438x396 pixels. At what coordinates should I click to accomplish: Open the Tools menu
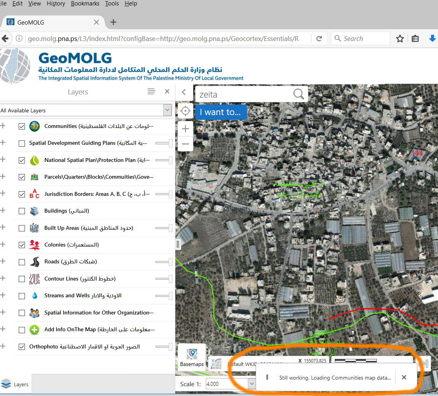[112, 4]
